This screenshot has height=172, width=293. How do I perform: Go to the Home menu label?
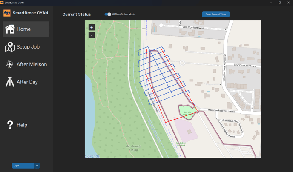coord(23,29)
